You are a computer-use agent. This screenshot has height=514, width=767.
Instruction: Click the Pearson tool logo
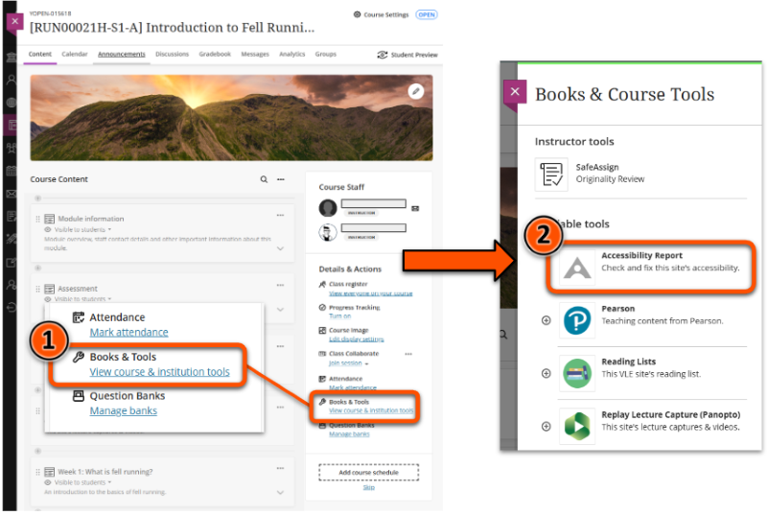[577, 320]
